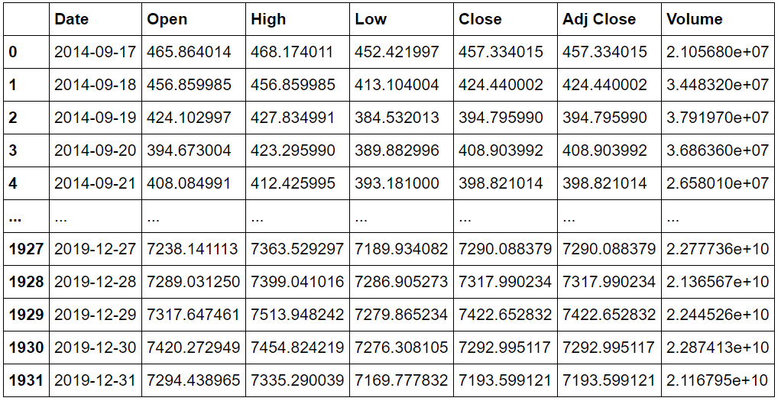This screenshot has height=401, width=781.
Task: Click the Date column header
Action: tap(72, 19)
